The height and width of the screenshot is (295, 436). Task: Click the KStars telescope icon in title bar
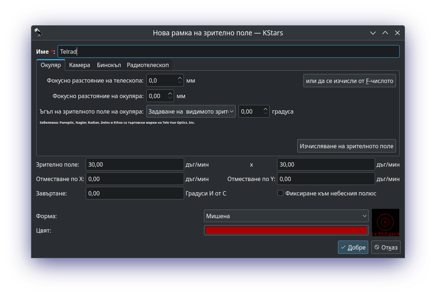(x=38, y=33)
